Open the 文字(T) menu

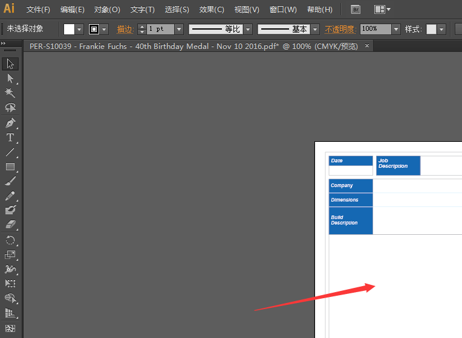coord(143,10)
